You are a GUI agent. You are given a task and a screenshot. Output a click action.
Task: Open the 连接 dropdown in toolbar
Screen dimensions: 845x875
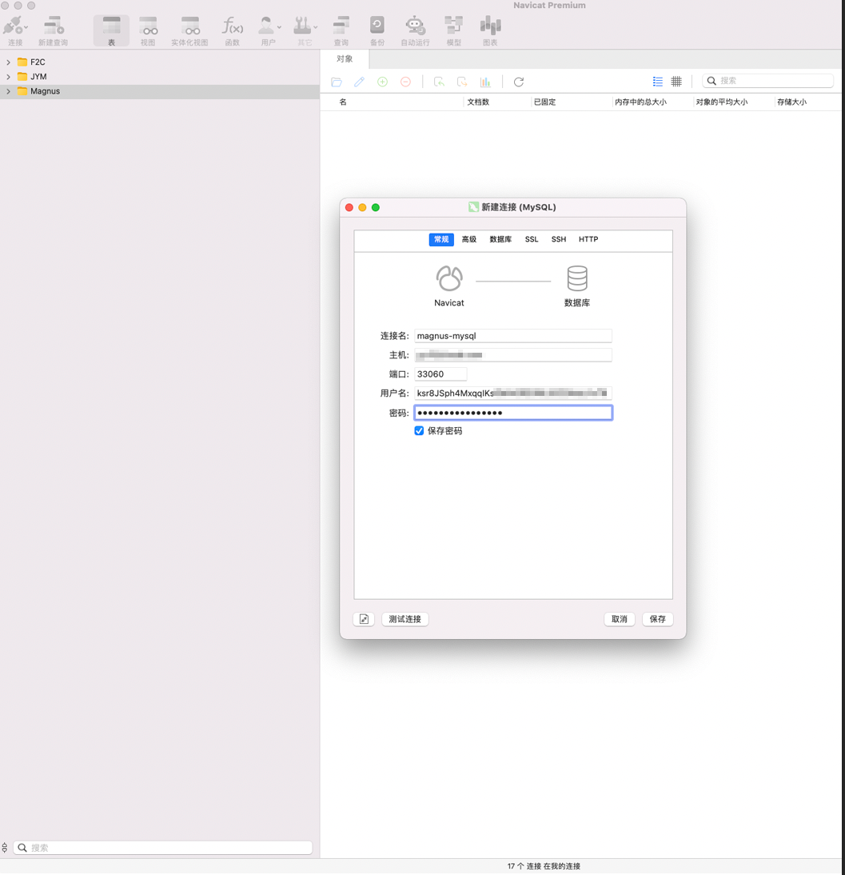click(16, 30)
